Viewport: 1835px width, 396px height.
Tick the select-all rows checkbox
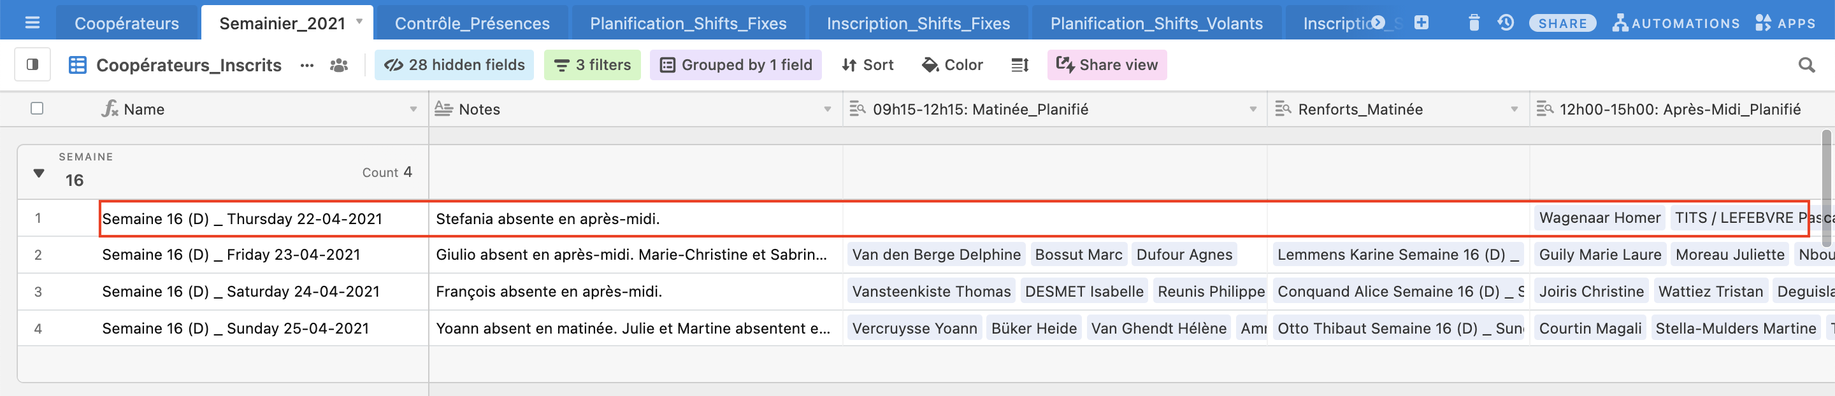(x=37, y=108)
